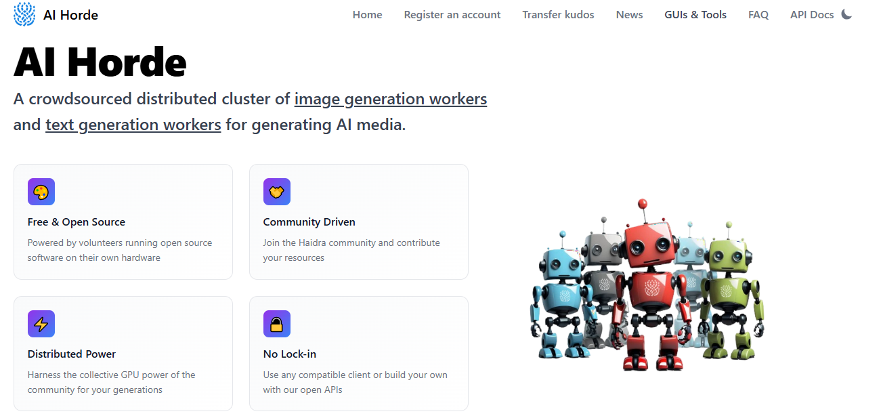Follow the text generation workers link
The height and width of the screenshot is (420, 881).
click(133, 125)
